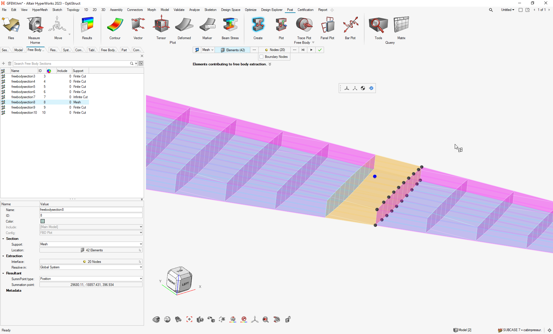
Task: Expand the SummPoint type Position dropdown
Action: point(91,279)
